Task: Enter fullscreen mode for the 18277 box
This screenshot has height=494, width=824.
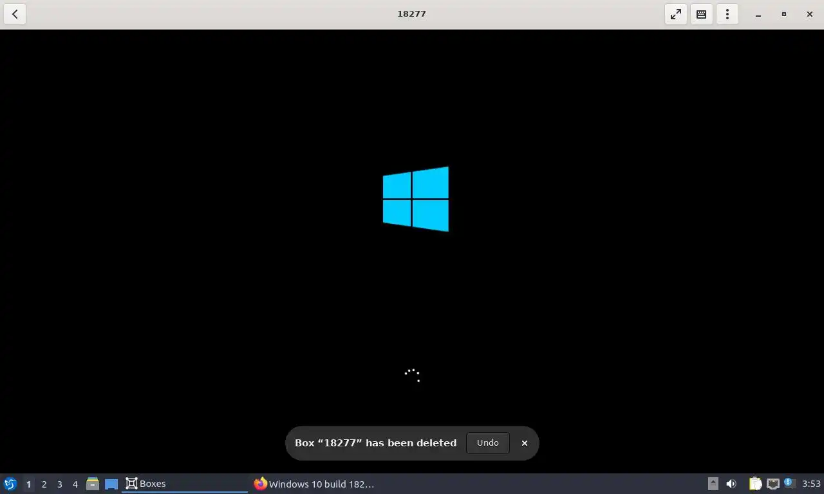Action: [676, 14]
